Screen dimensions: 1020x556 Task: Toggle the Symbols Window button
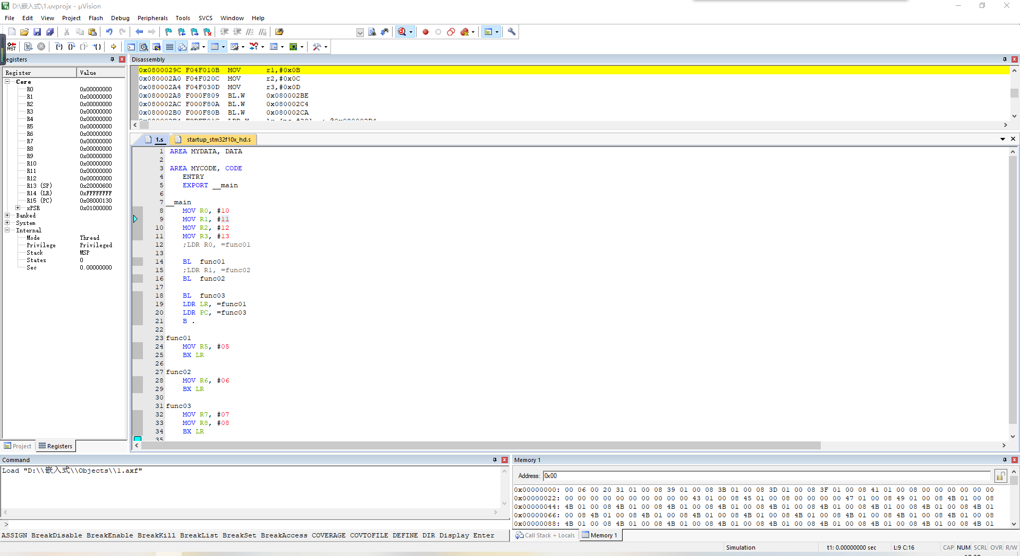(157, 47)
